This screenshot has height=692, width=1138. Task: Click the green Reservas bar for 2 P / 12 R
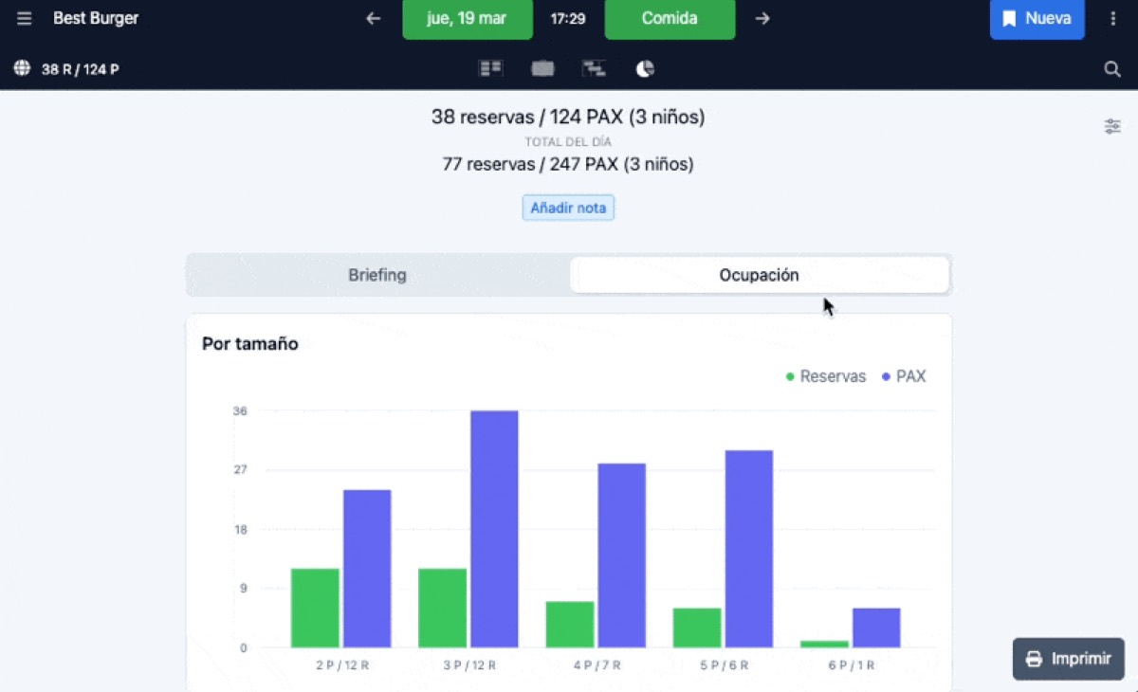[315, 609]
